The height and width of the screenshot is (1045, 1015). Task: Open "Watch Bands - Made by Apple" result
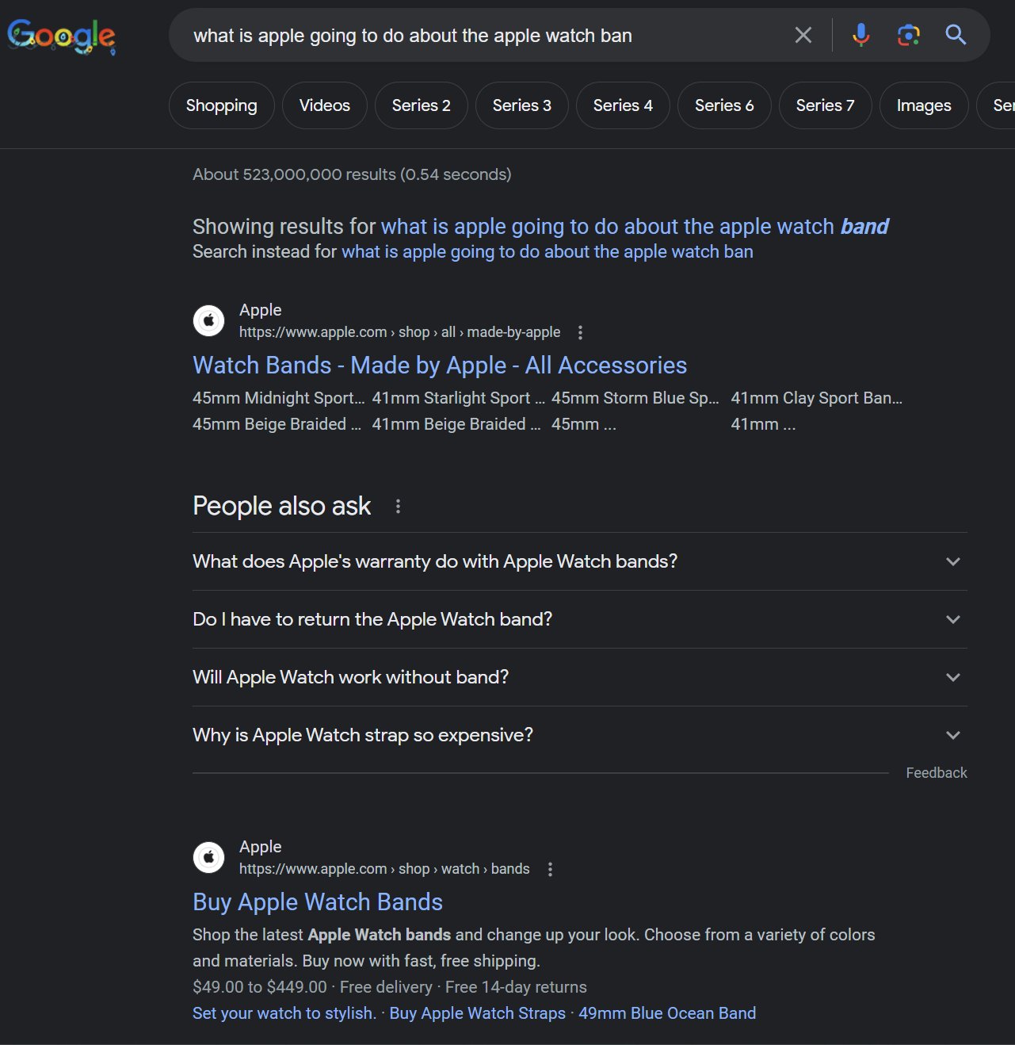point(440,366)
